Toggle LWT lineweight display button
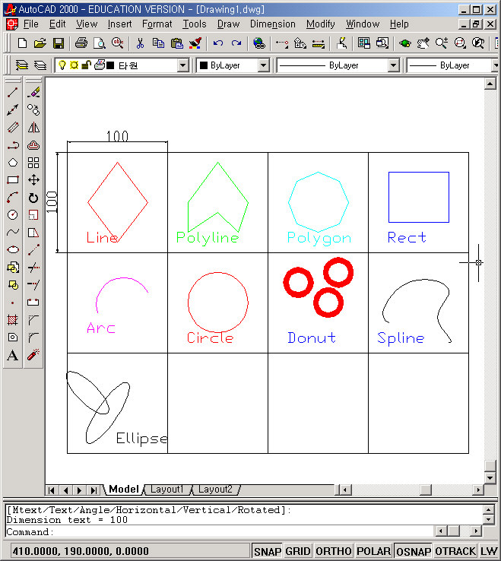 [489, 551]
